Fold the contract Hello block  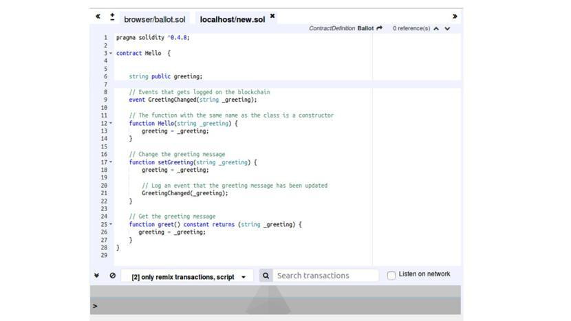point(111,53)
